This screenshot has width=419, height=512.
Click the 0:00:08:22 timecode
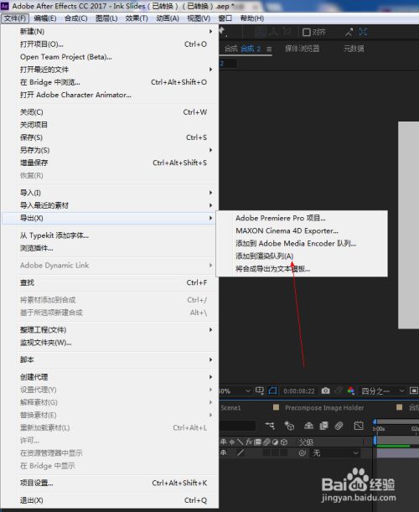click(x=299, y=391)
